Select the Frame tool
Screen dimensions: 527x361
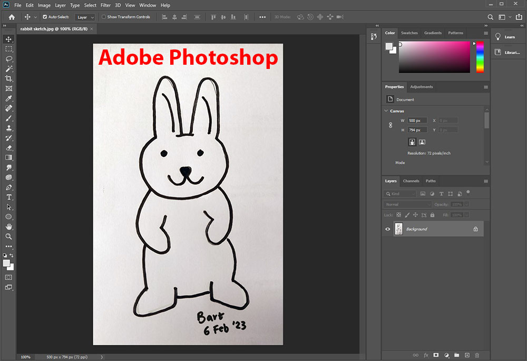pyautogui.click(x=9, y=88)
